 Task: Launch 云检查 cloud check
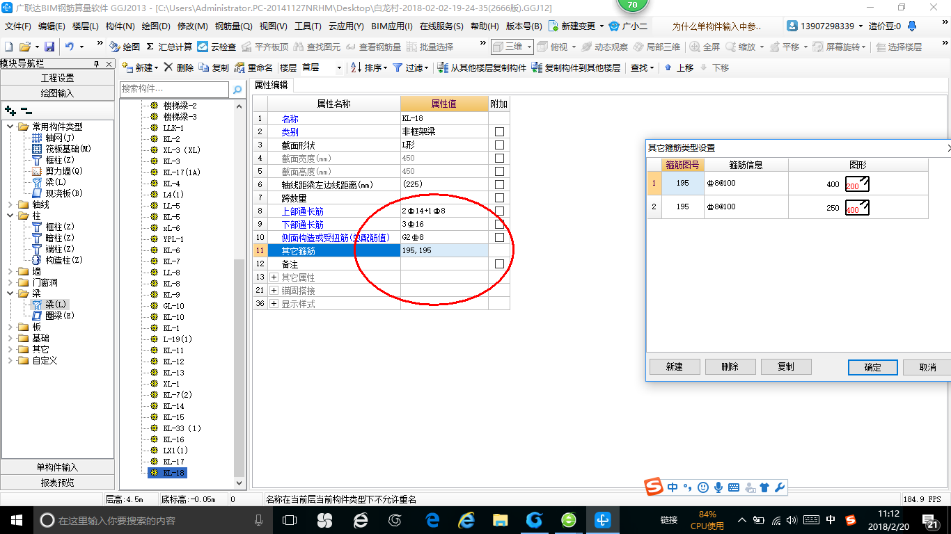(217, 47)
